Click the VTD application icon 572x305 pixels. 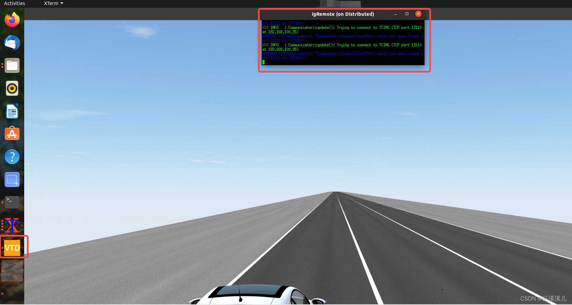click(x=12, y=248)
